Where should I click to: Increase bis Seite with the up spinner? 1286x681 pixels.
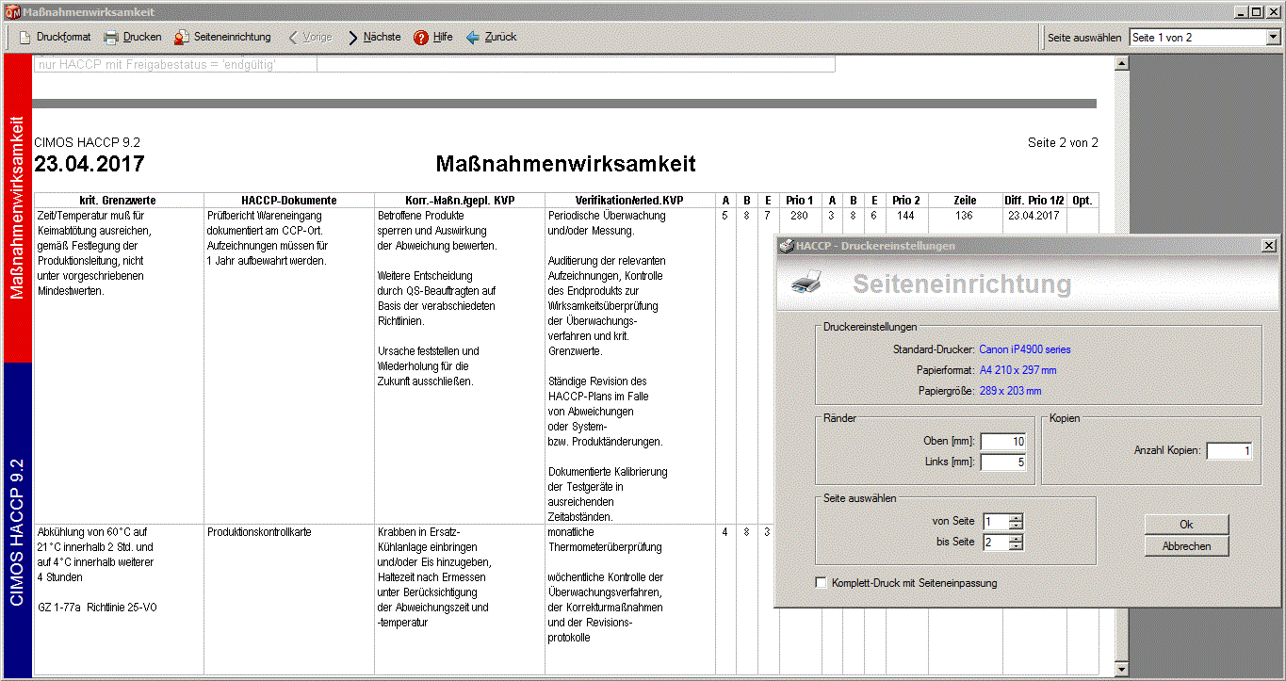point(1016,539)
